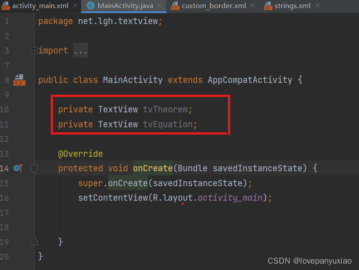Click line number 9 in the gutter

pyautogui.click(x=7, y=95)
